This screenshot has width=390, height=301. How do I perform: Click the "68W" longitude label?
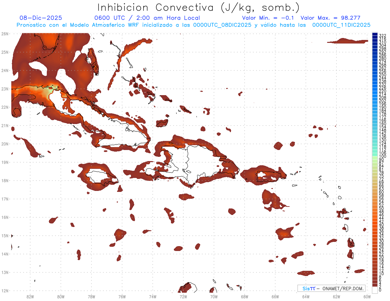click(245, 296)
